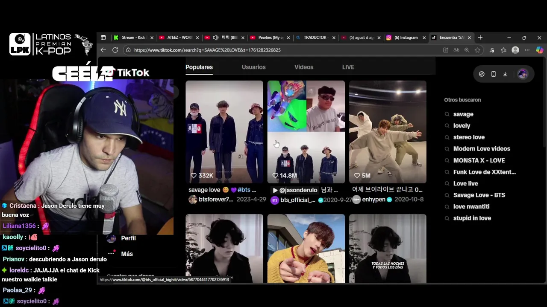Click the search icon beside 'lovely' suggestion
Viewport: 547px width, 307px height.
point(447,126)
